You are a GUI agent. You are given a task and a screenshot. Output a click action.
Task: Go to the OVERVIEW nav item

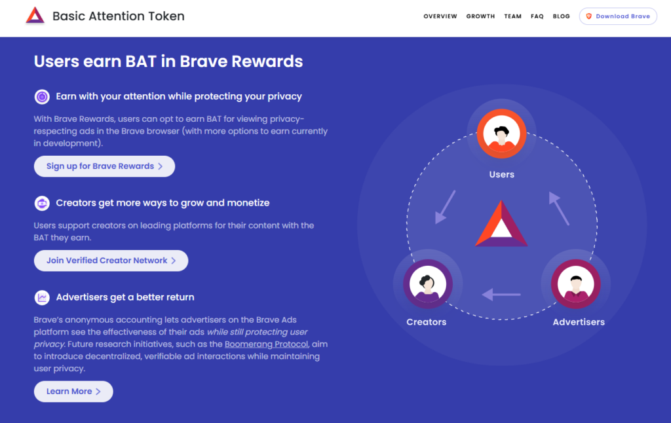click(x=440, y=16)
